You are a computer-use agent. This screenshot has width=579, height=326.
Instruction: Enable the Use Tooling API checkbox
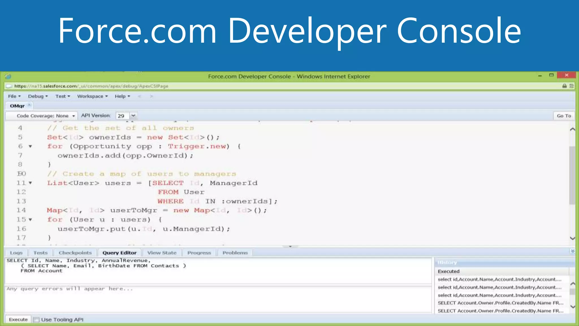click(x=36, y=320)
